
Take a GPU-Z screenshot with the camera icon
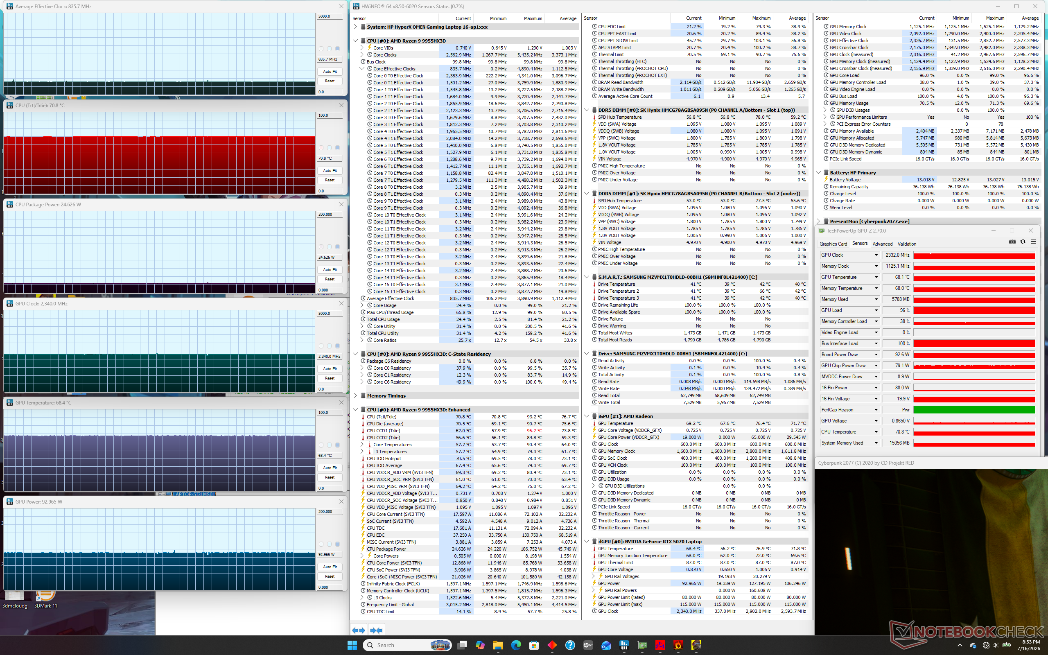1012,242
